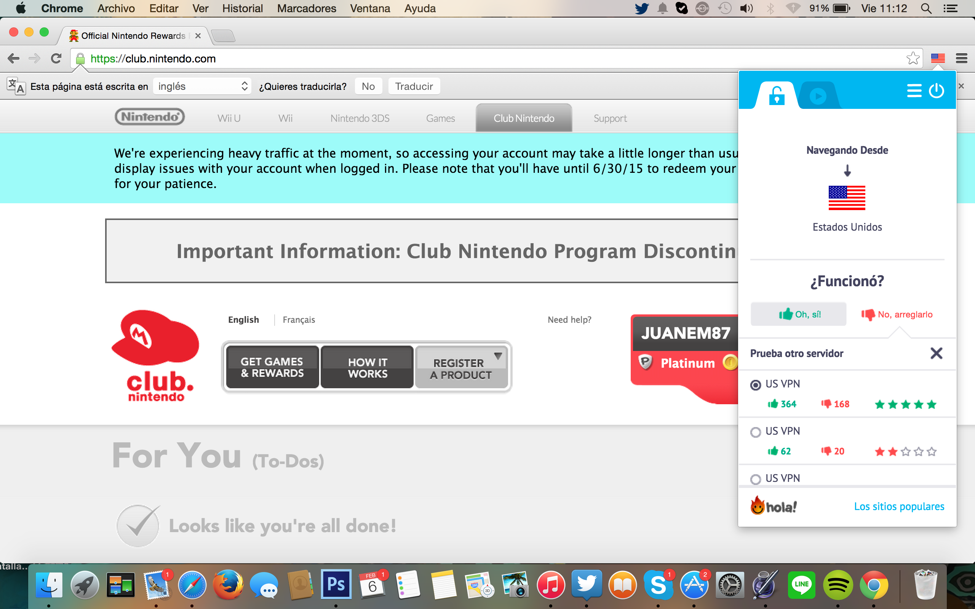Expand the 'Register a Product' dropdown

tap(462, 367)
